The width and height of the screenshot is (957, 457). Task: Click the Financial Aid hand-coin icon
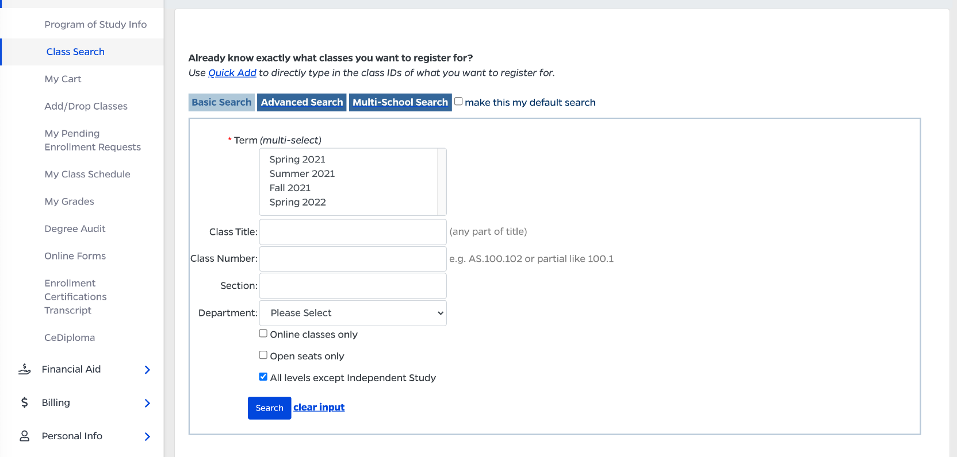pos(24,369)
